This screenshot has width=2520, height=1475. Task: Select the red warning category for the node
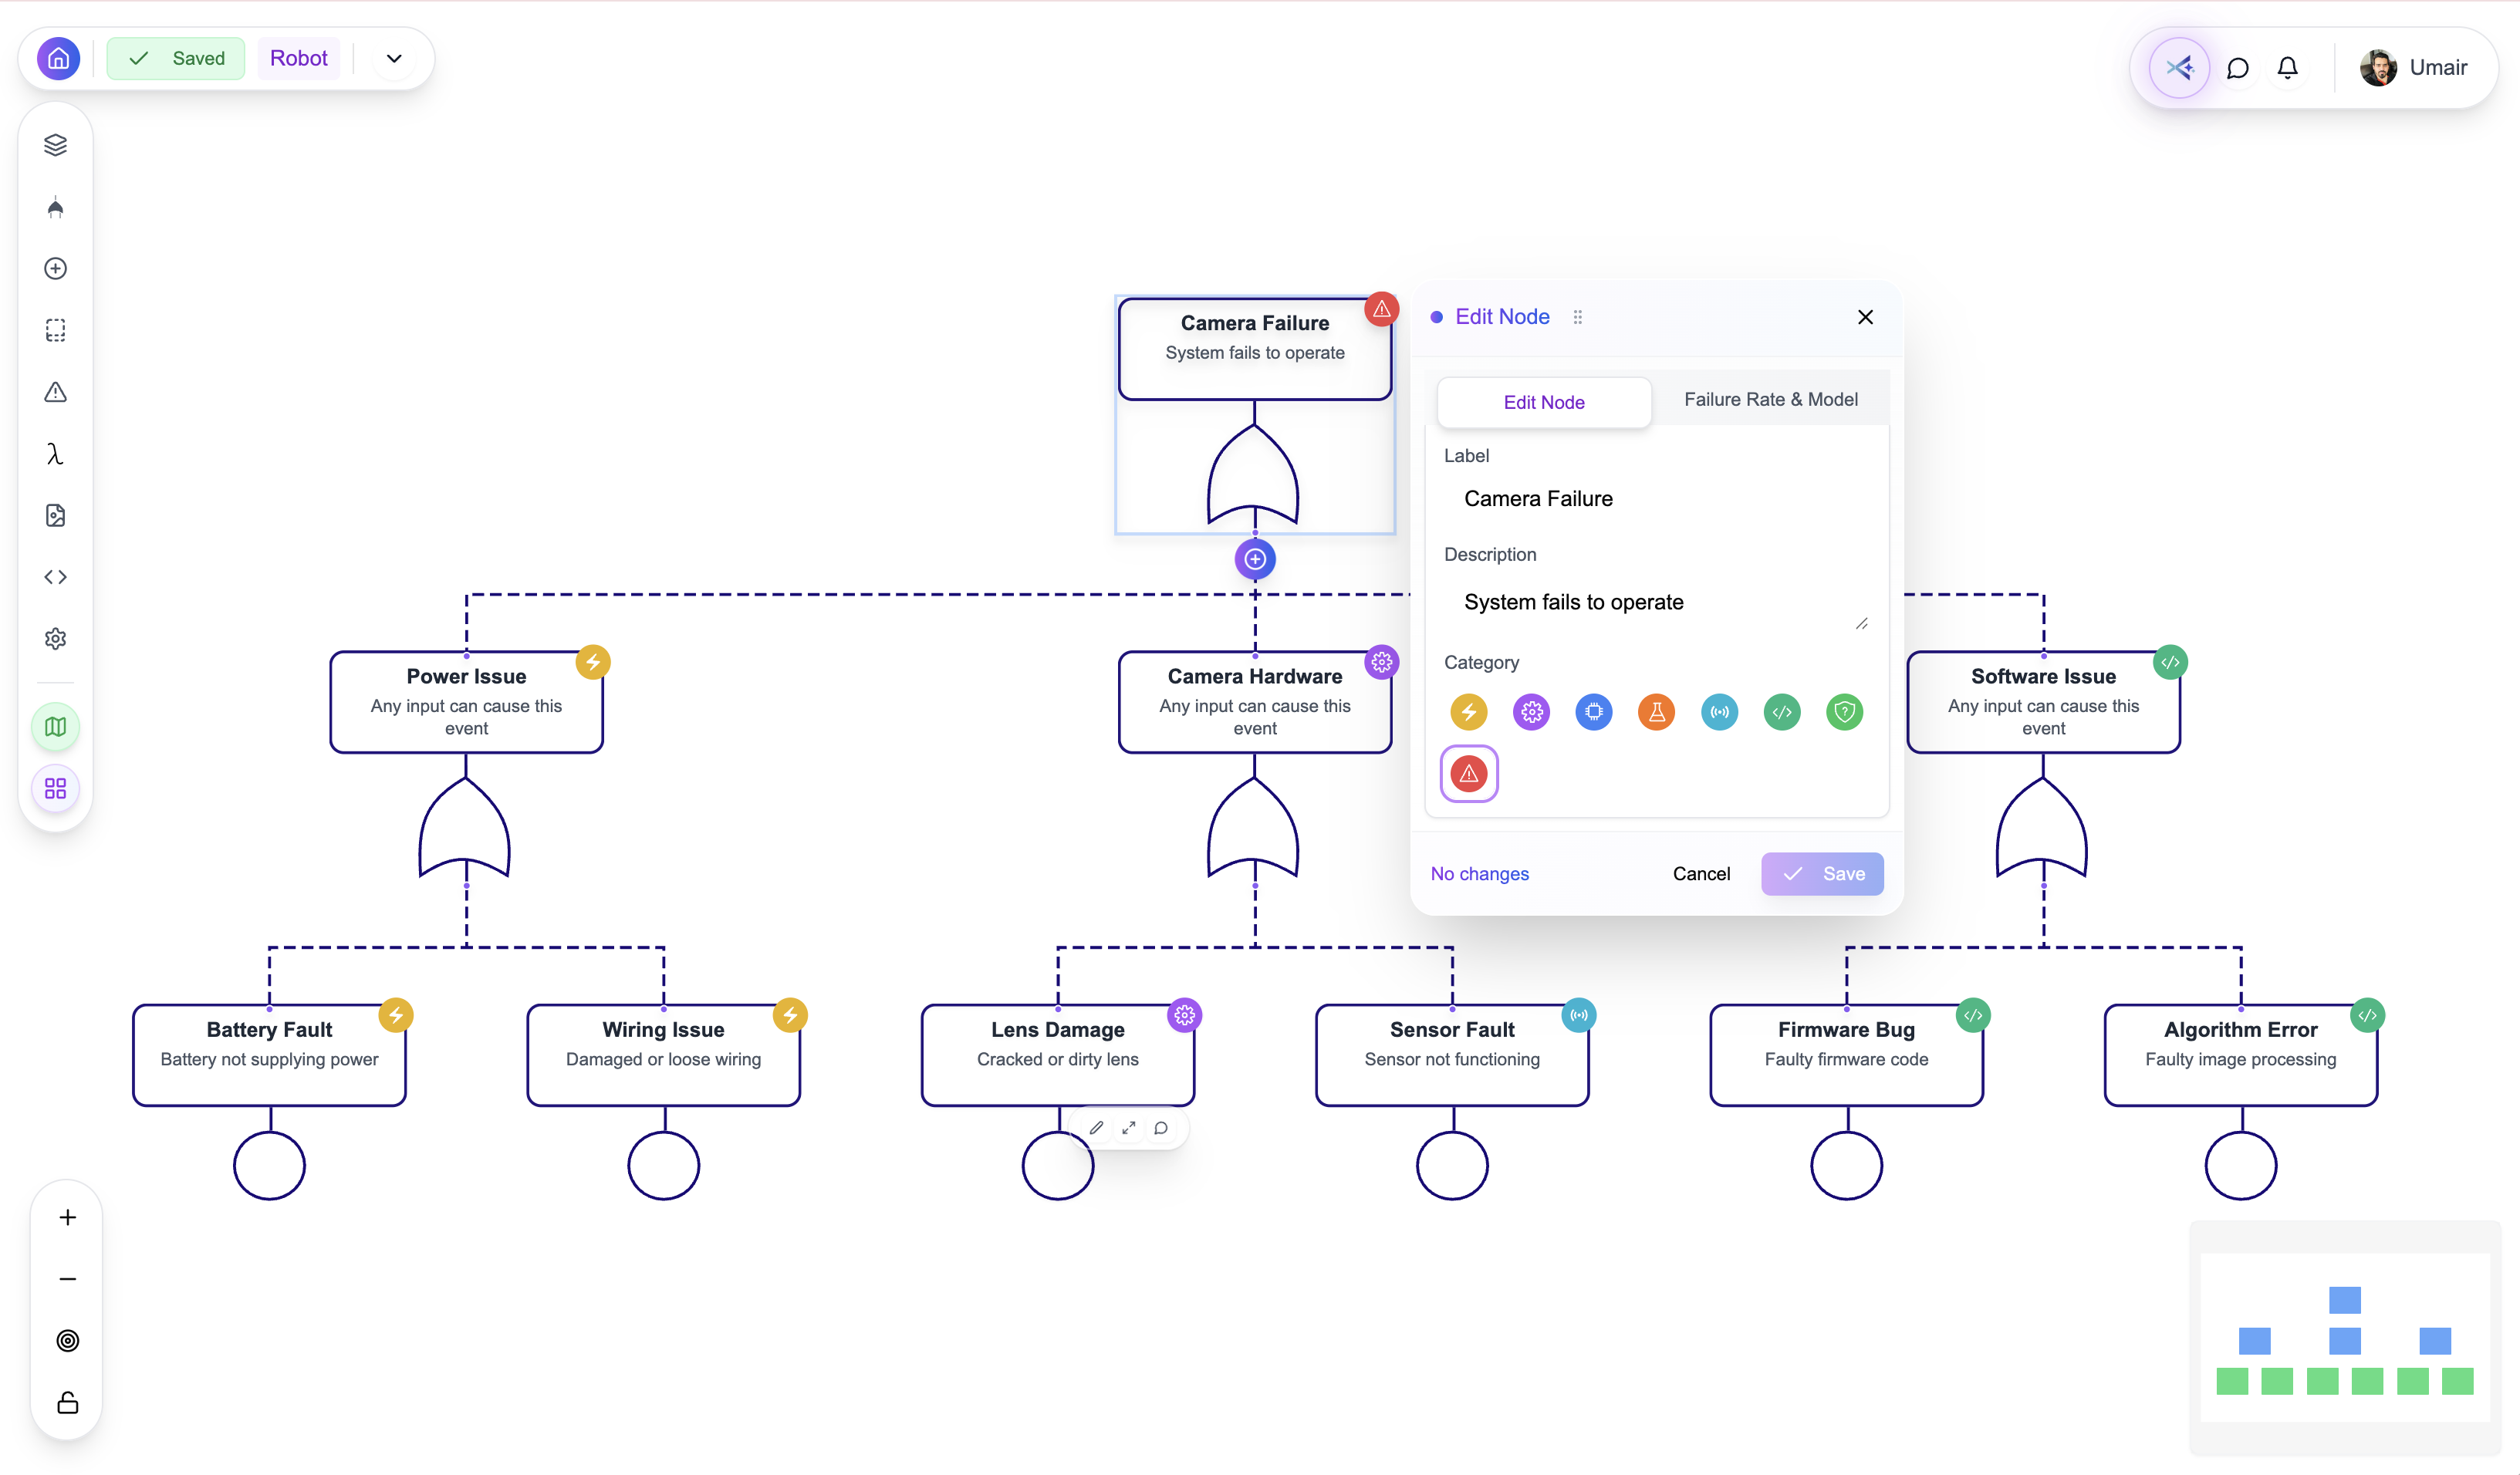pos(1468,773)
